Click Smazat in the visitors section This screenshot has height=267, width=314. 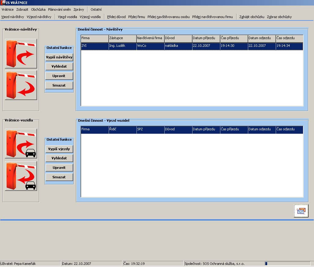[x=59, y=85]
